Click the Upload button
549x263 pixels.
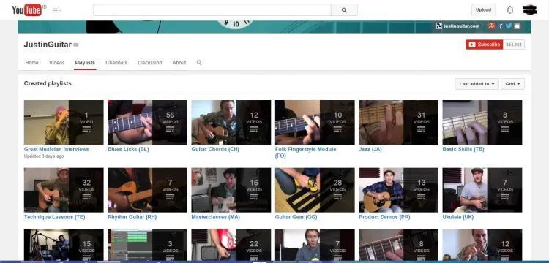point(483,9)
